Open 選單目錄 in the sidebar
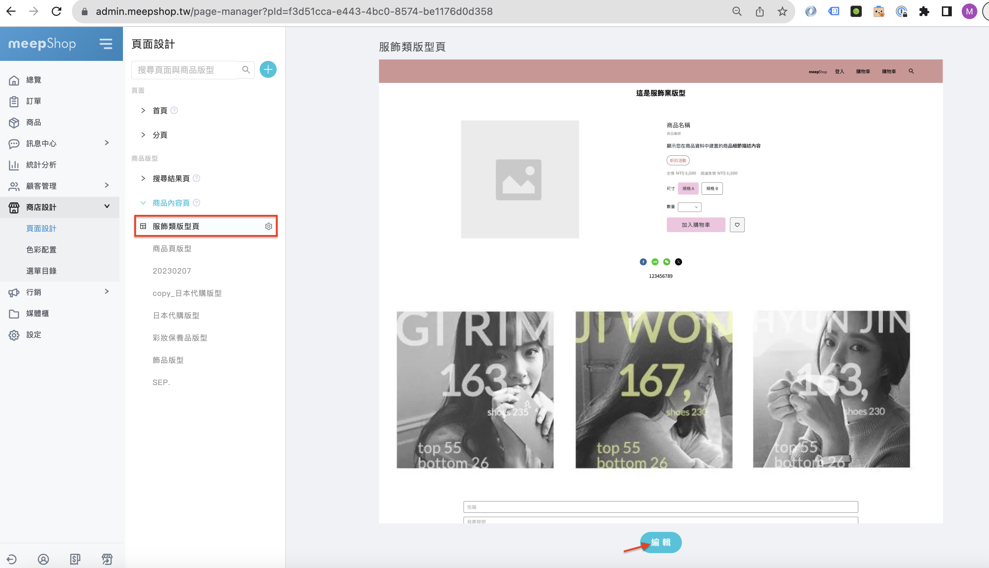The height and width of the screenshot is (568, 989). [41, 271]
